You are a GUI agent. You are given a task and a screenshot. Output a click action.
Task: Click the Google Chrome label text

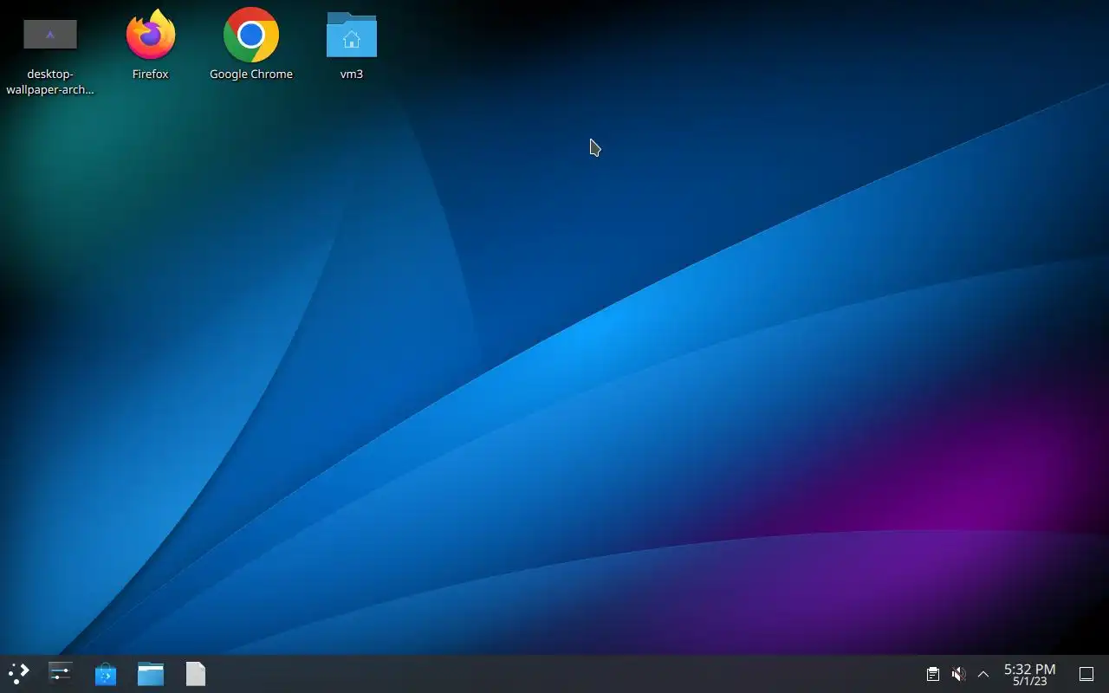click(x=251, y=74)
